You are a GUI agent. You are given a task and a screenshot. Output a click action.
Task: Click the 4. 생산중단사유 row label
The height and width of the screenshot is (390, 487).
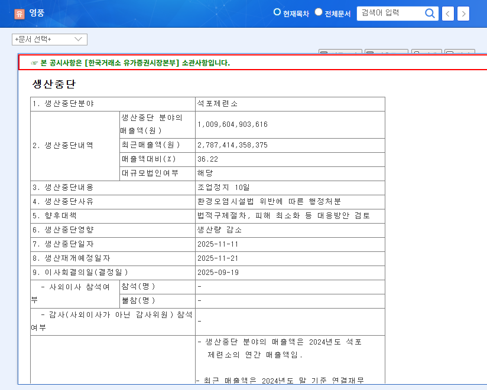click(63, 202)
